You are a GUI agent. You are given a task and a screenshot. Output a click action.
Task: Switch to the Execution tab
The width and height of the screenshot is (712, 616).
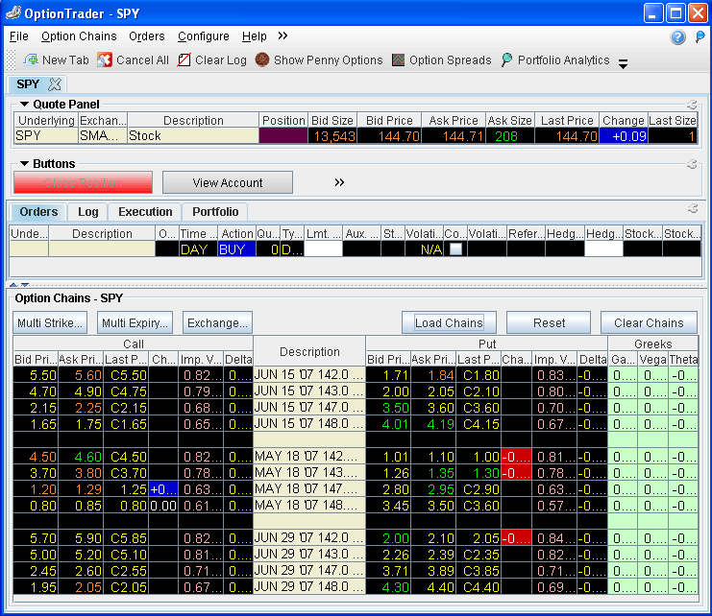[x=145, y=212]
